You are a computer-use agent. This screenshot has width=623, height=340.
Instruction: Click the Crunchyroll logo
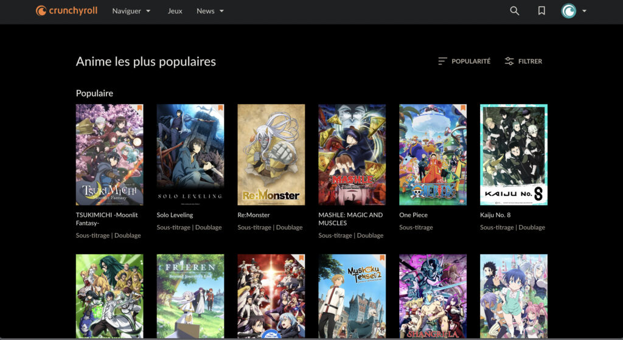coord(66,11)
